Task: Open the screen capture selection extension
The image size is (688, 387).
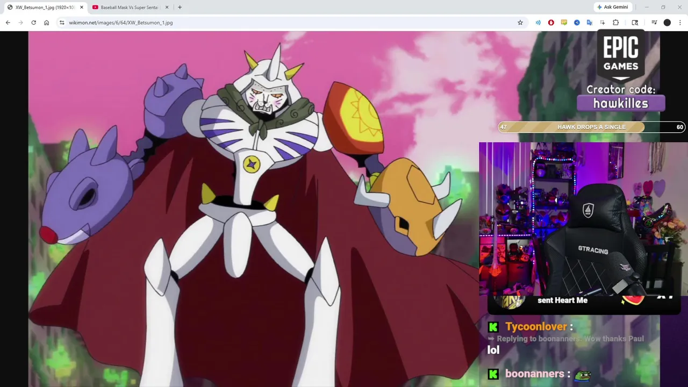Action: pos(603,23)
